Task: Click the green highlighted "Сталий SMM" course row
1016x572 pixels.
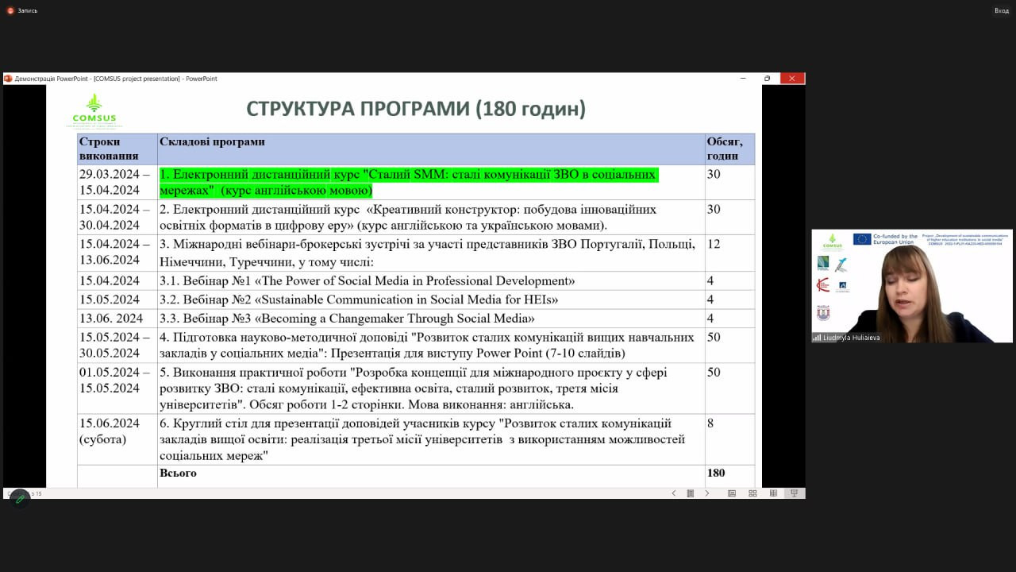Action: (x=408, y=183)
